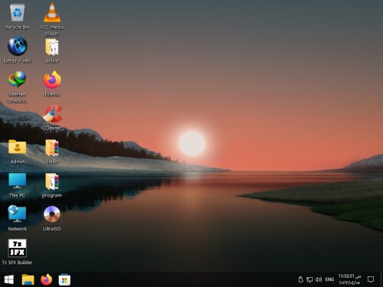The height and width of the screenshot is (287, 383).
Task: Click the Show desktop strip at taskbar end
Action: point(381,279)
